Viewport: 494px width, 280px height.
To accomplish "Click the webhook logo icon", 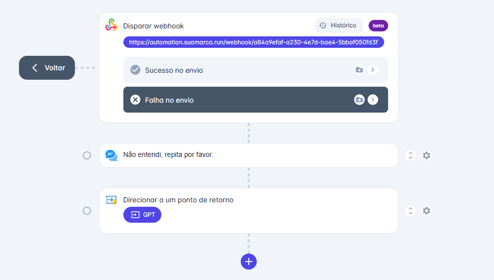I will point(111,25).
